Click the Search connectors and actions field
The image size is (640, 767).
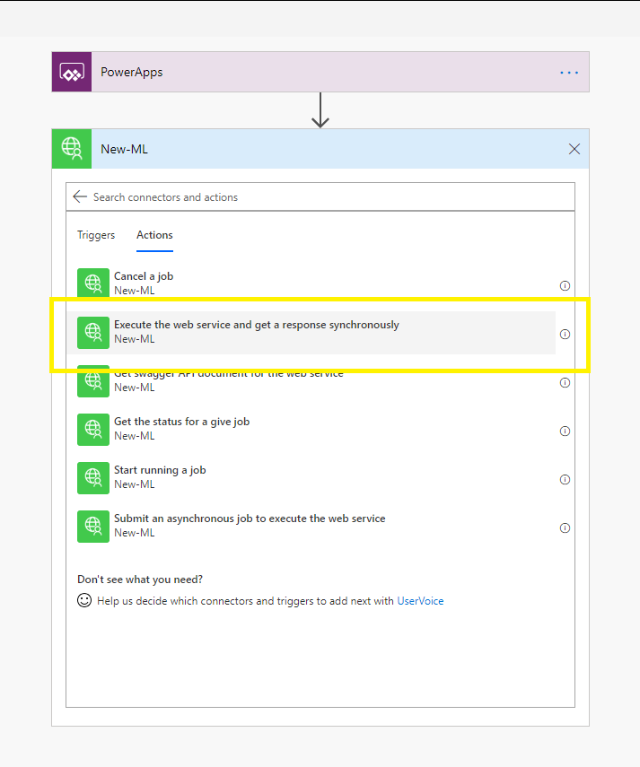pyautogui.click(x=323, y=196)
